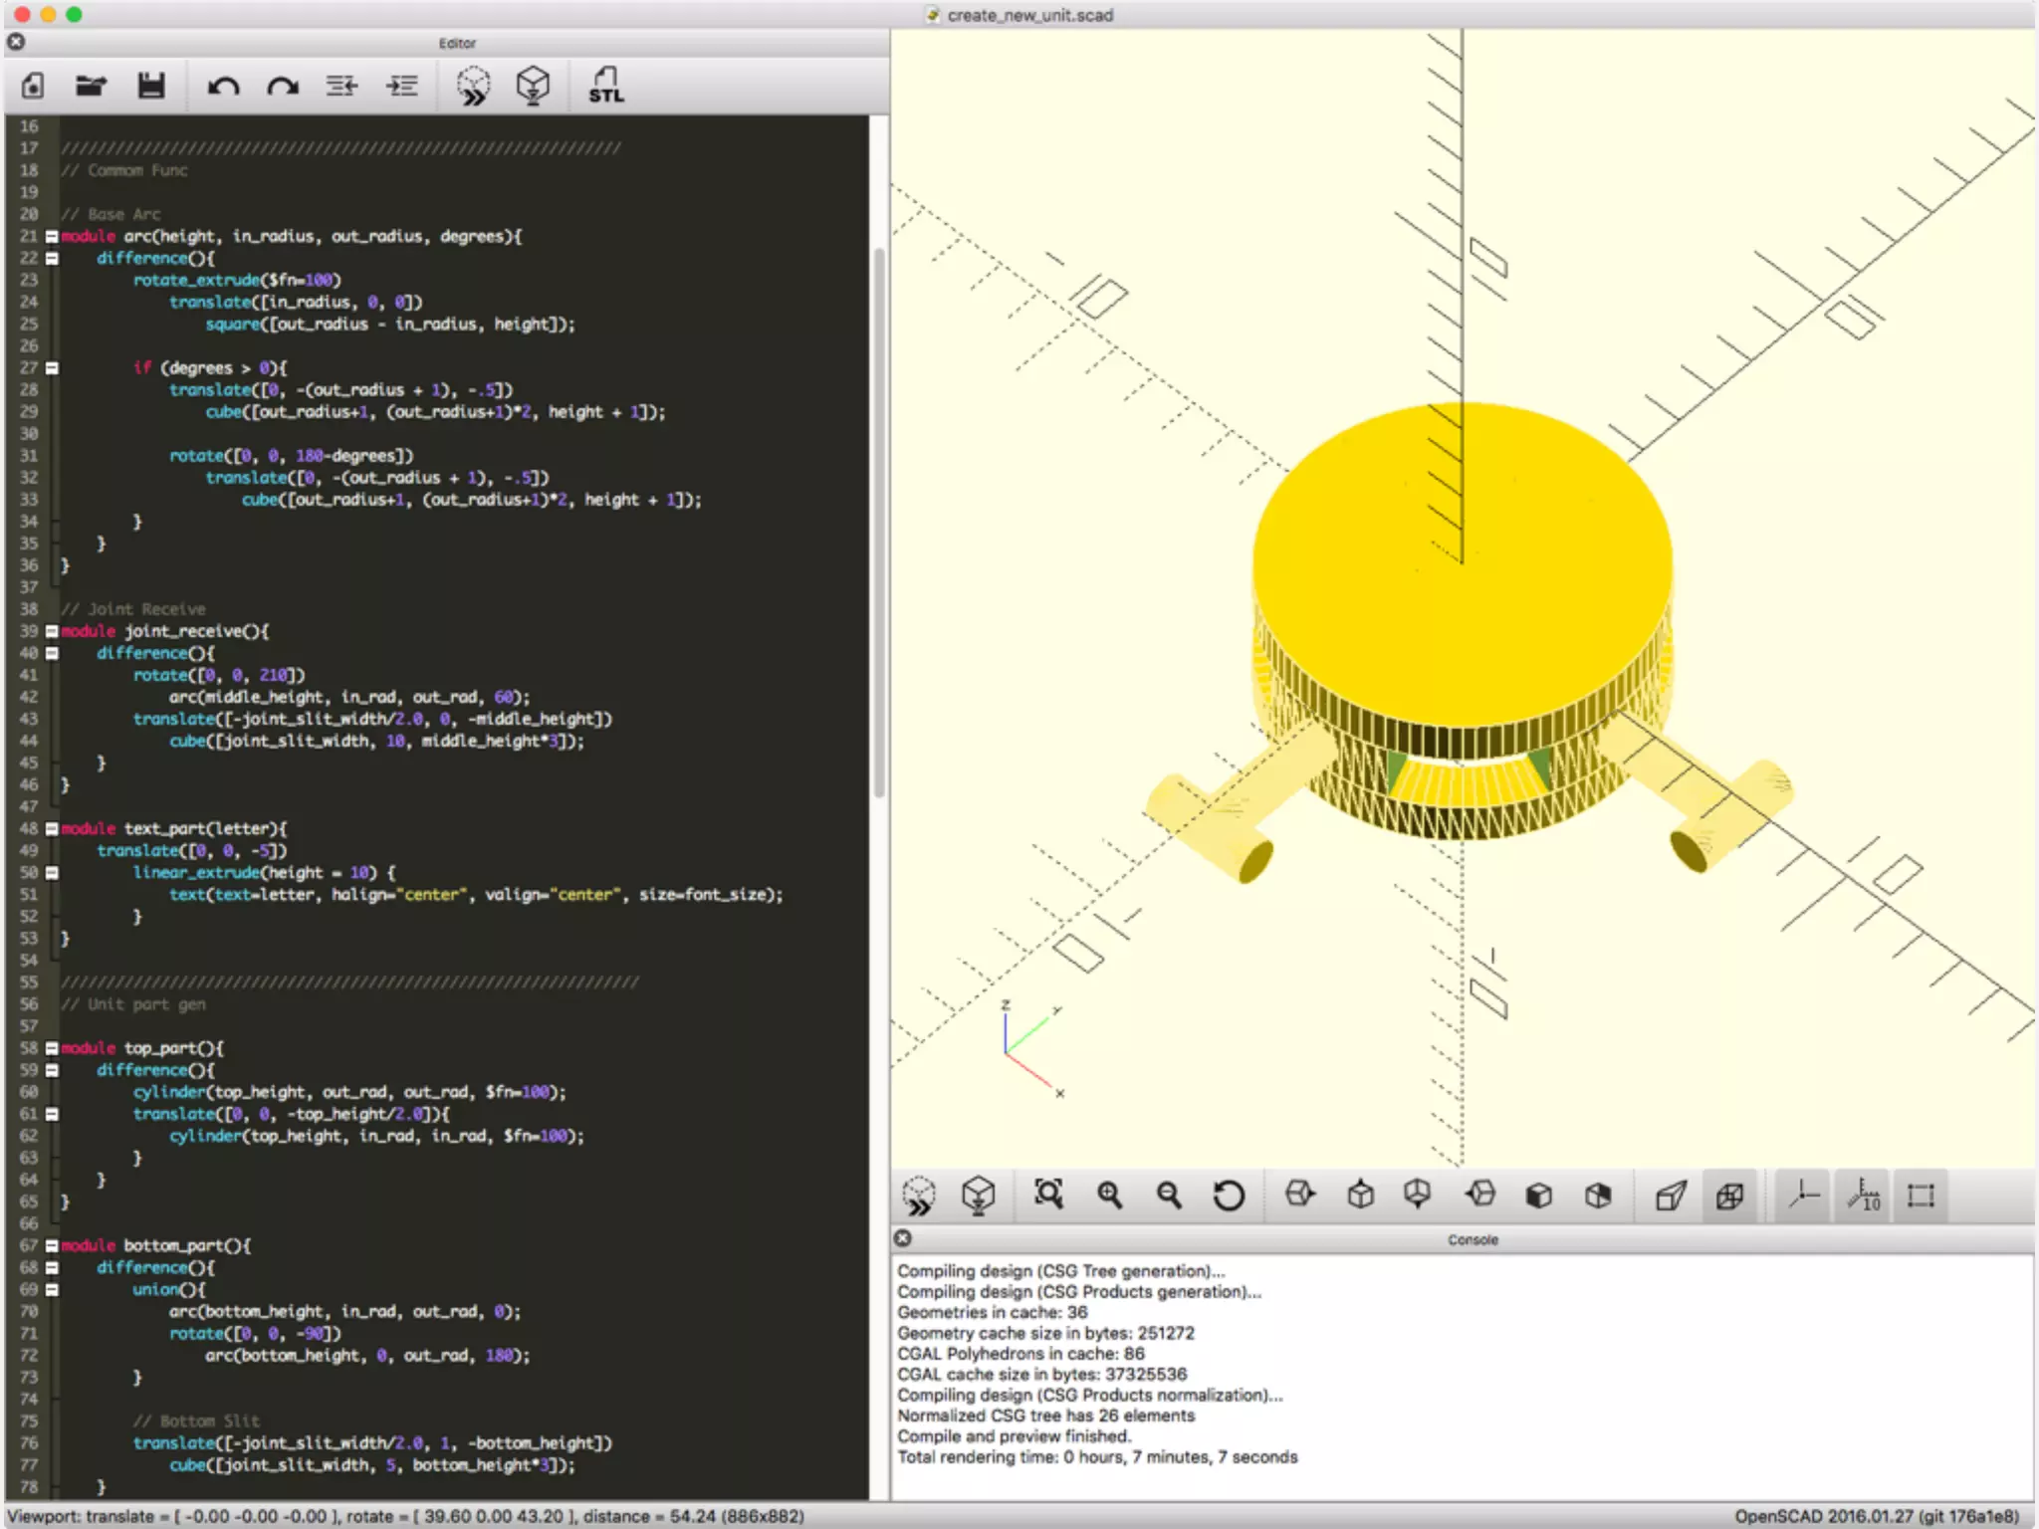Click the editor Render icon
2039x1529 pixels.
click(533, 86)
